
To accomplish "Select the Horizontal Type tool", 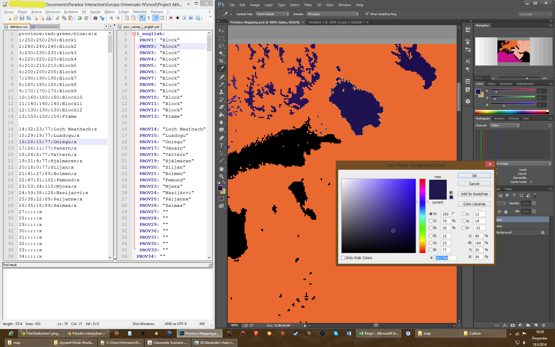I will tap(221, 145).
